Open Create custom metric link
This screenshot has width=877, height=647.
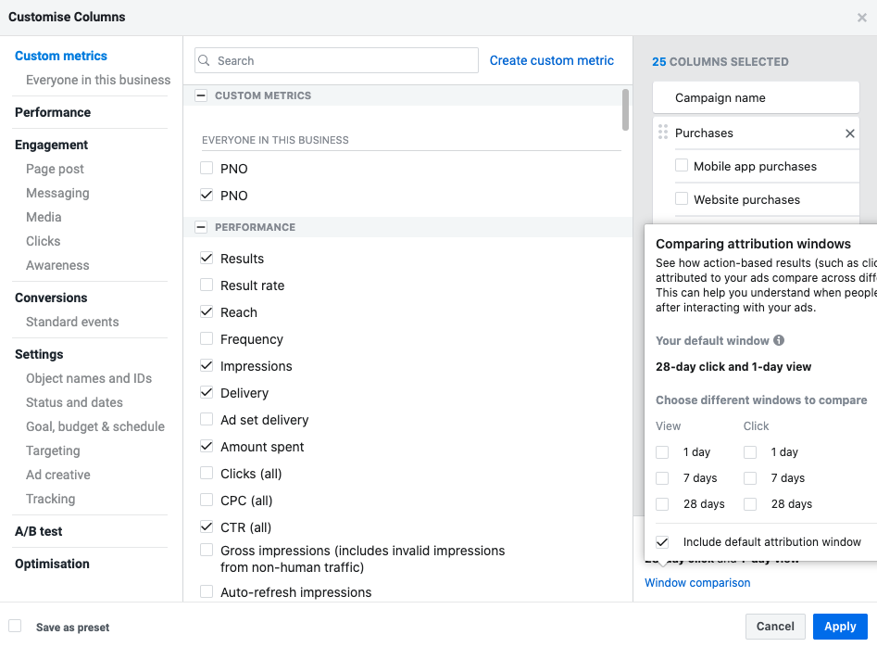tap(551, 60)
